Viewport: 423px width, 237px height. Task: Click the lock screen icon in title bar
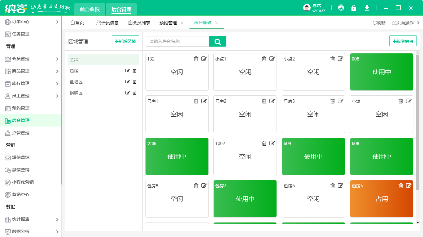click(354, 8)
